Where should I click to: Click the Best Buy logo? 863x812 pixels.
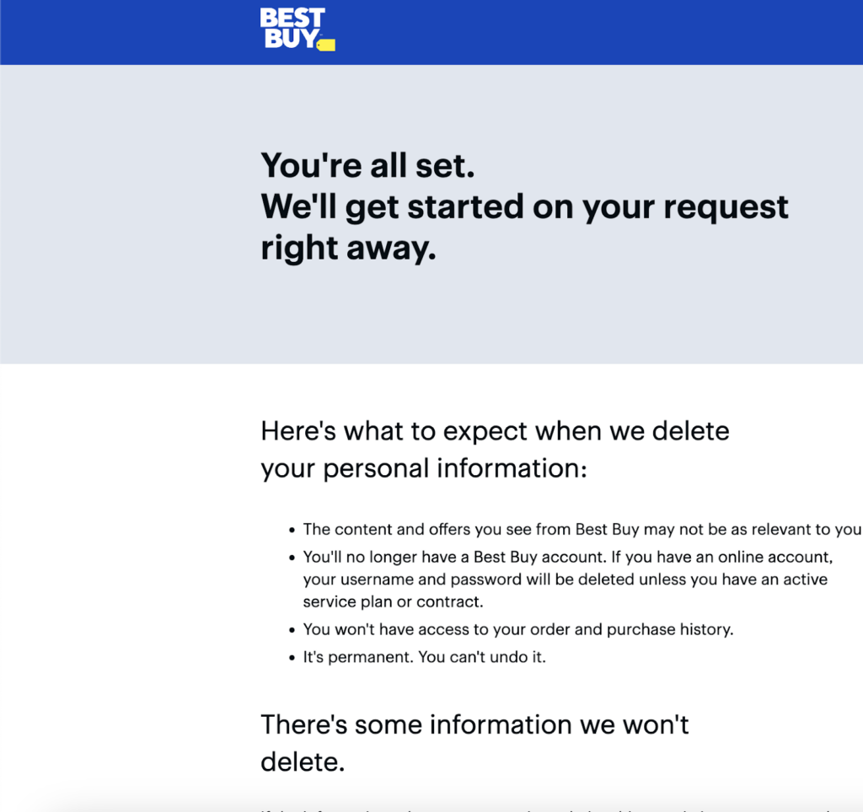pyautogui.click(x=292, y=29)
